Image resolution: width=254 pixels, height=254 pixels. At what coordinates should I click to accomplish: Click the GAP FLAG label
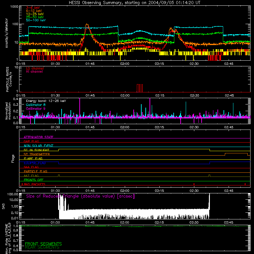point(31,141)
